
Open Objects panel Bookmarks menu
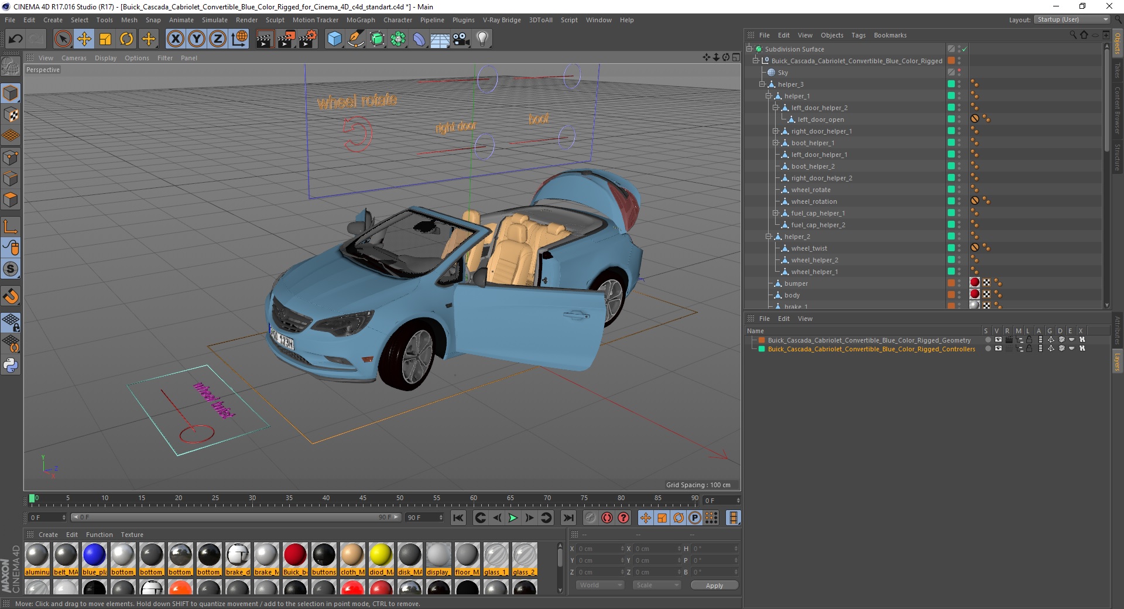(890, 35)
